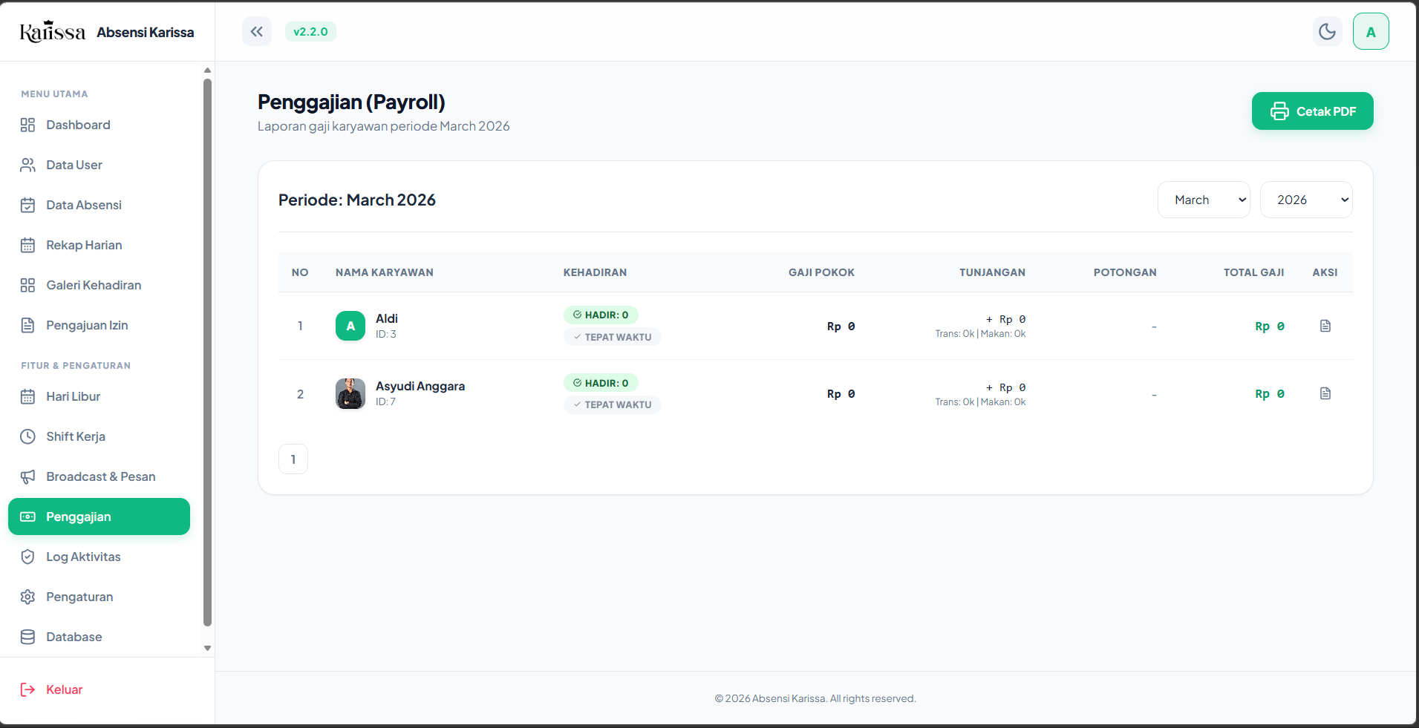
Task: Click HADIR: 0 badge in Aldi's row
Action: coord(601,315)
